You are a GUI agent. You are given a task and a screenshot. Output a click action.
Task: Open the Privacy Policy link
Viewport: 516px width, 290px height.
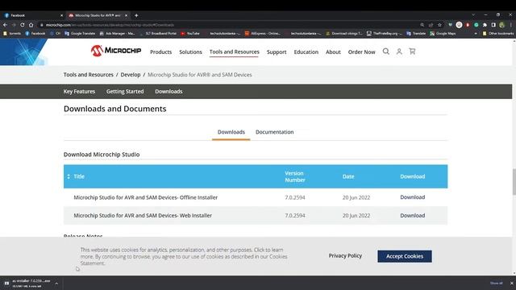345,255
